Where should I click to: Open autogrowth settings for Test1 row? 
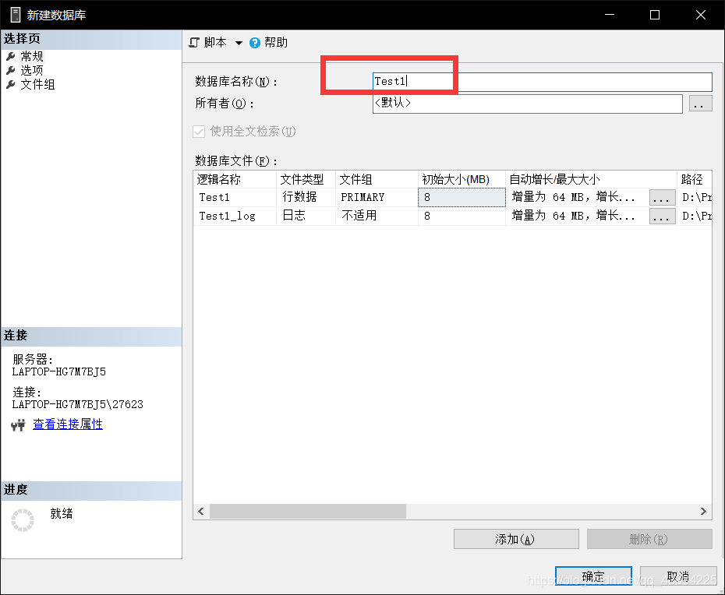pos(662,197)
